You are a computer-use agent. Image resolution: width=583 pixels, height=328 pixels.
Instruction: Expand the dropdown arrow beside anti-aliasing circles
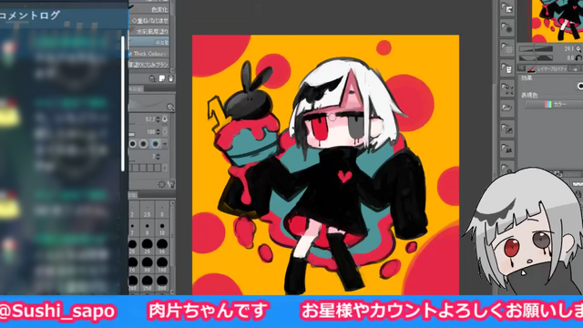point(165,144)
